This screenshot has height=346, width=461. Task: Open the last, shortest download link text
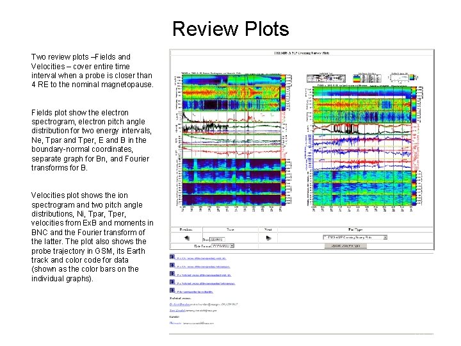(x=195, y=292)
